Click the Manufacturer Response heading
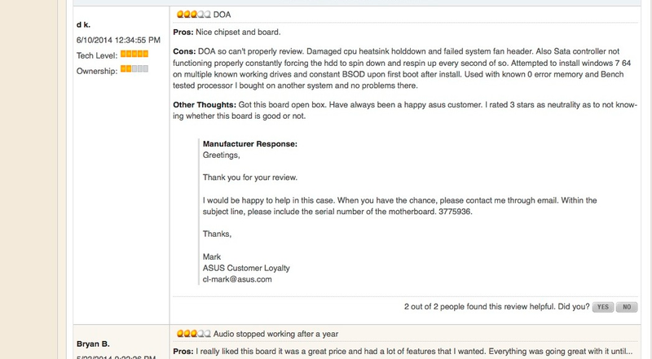Screen dimensions: 652x359 click(250, 144)
